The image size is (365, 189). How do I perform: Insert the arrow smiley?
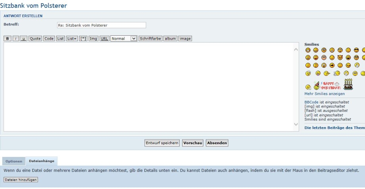coord(332,66)
